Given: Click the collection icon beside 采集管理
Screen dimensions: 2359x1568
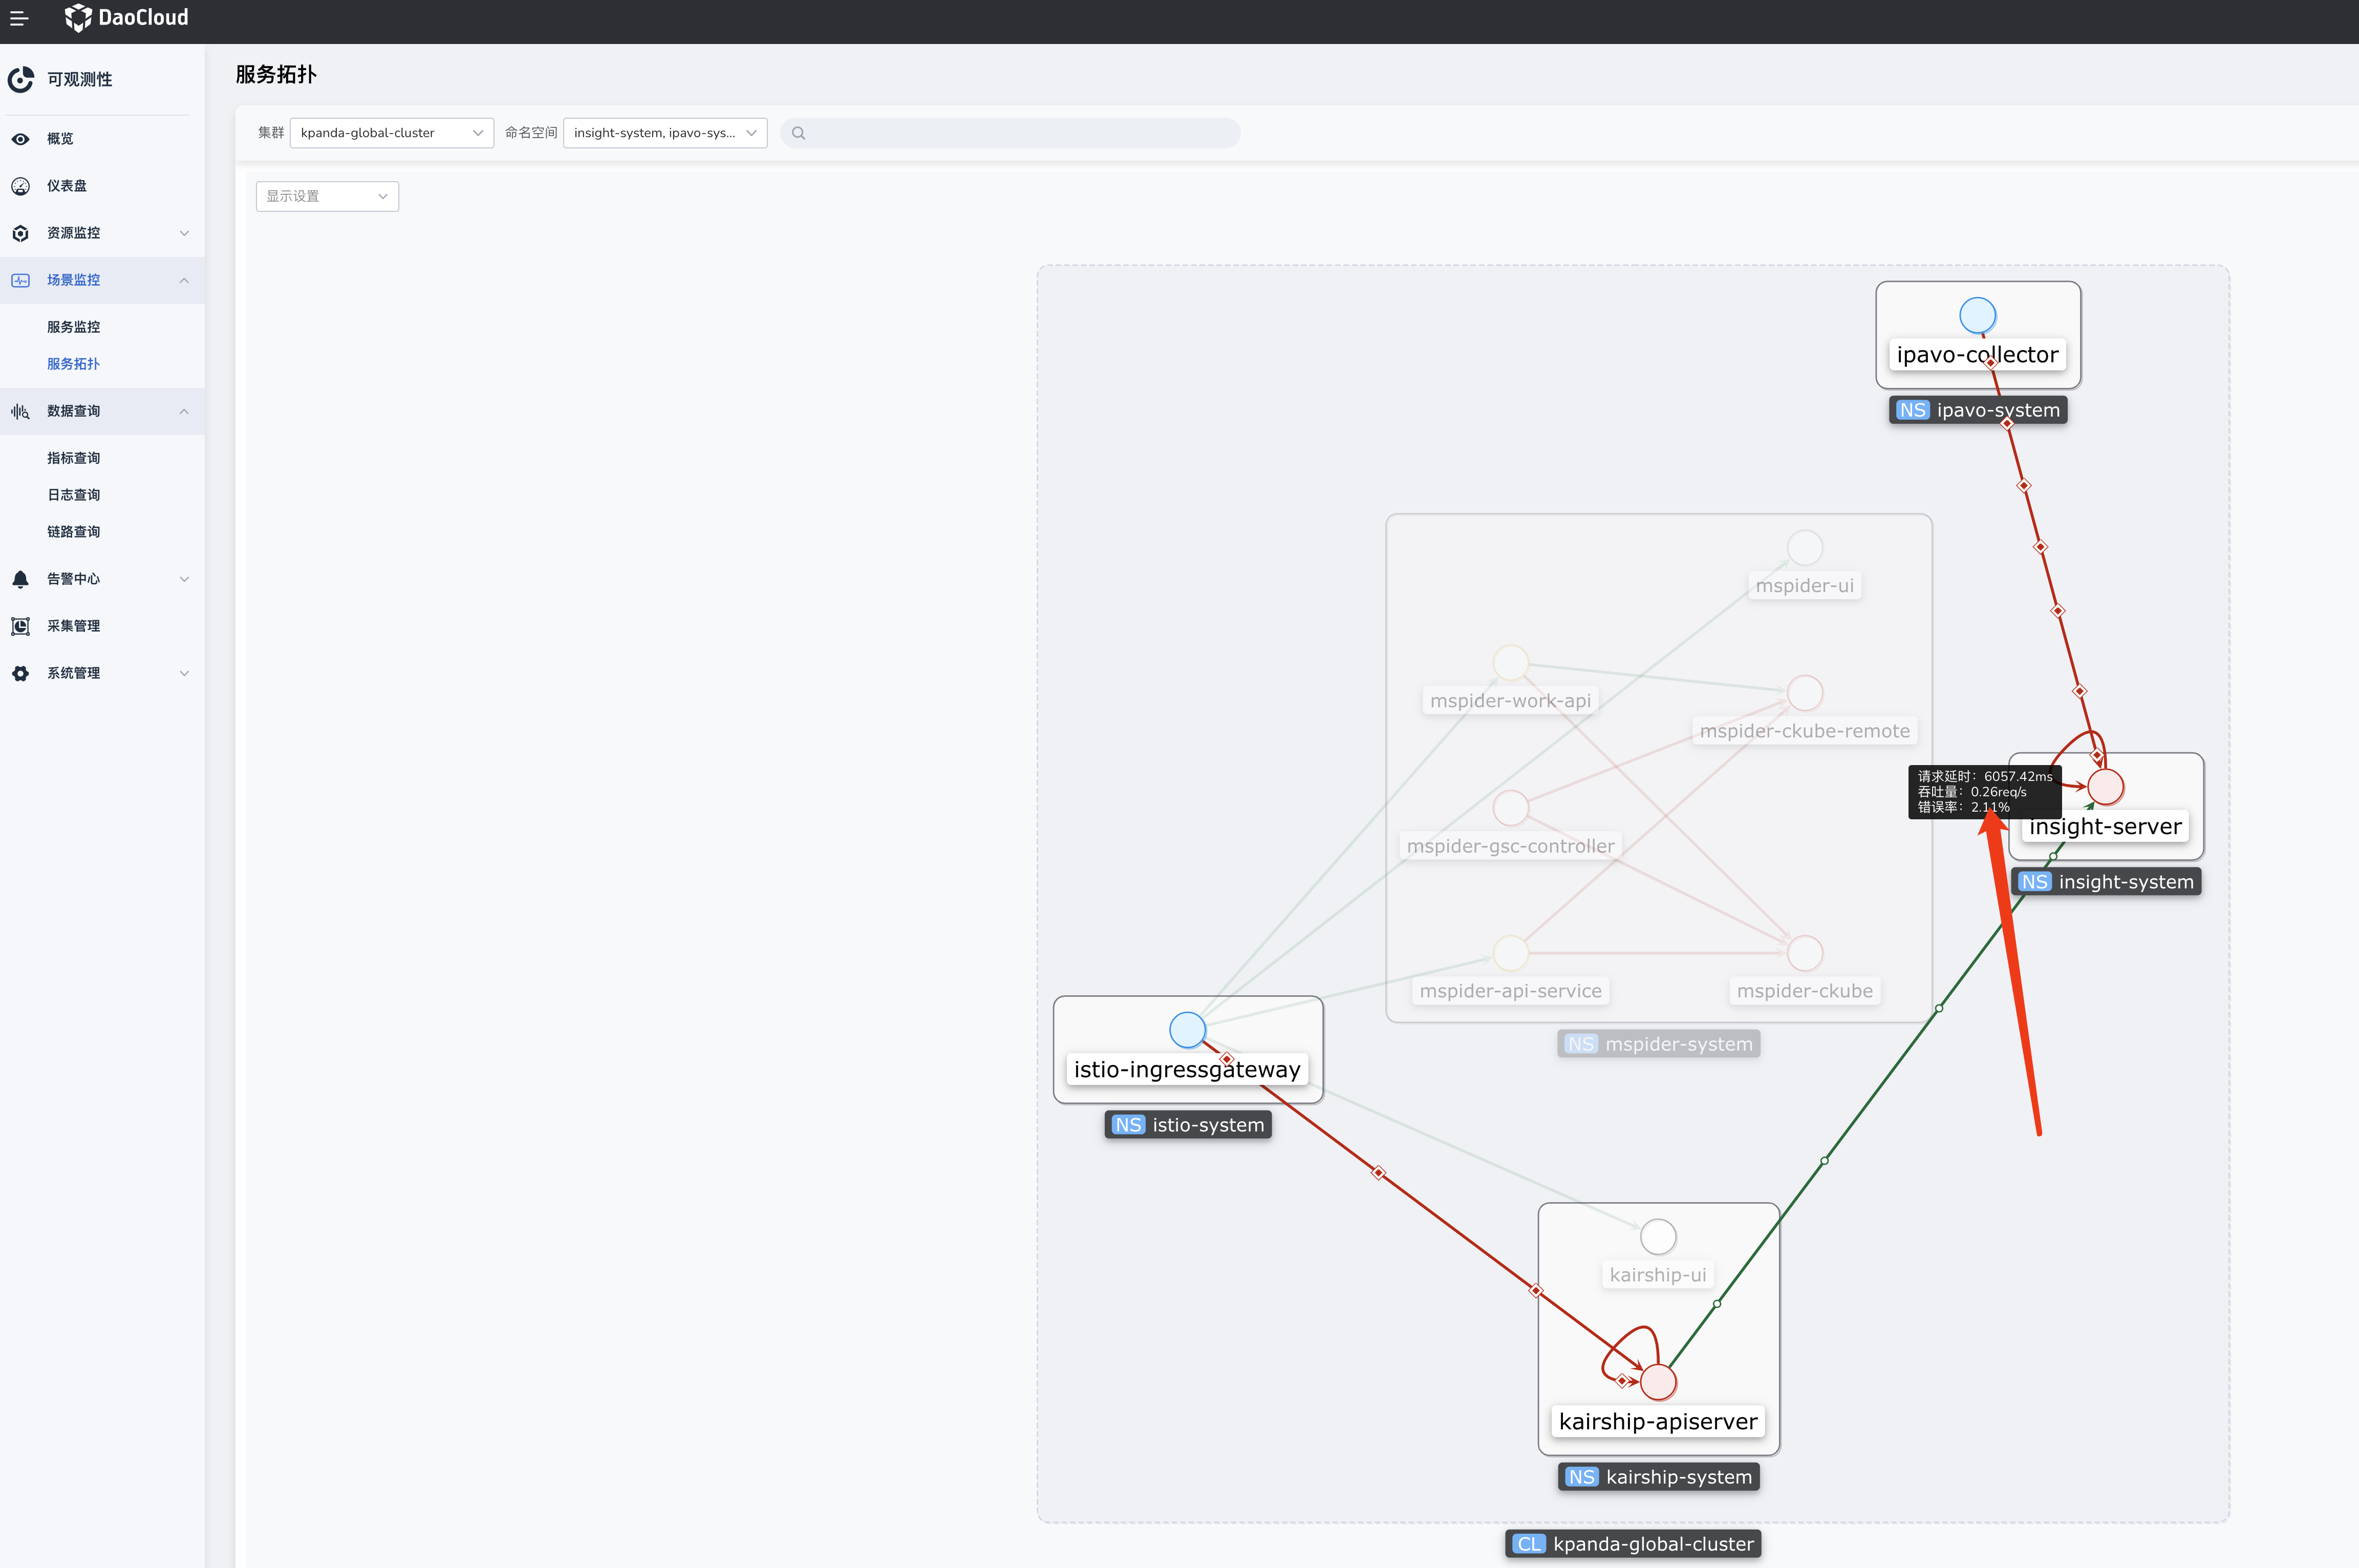Looking at the screenshot, I should [x=20, y=626].
